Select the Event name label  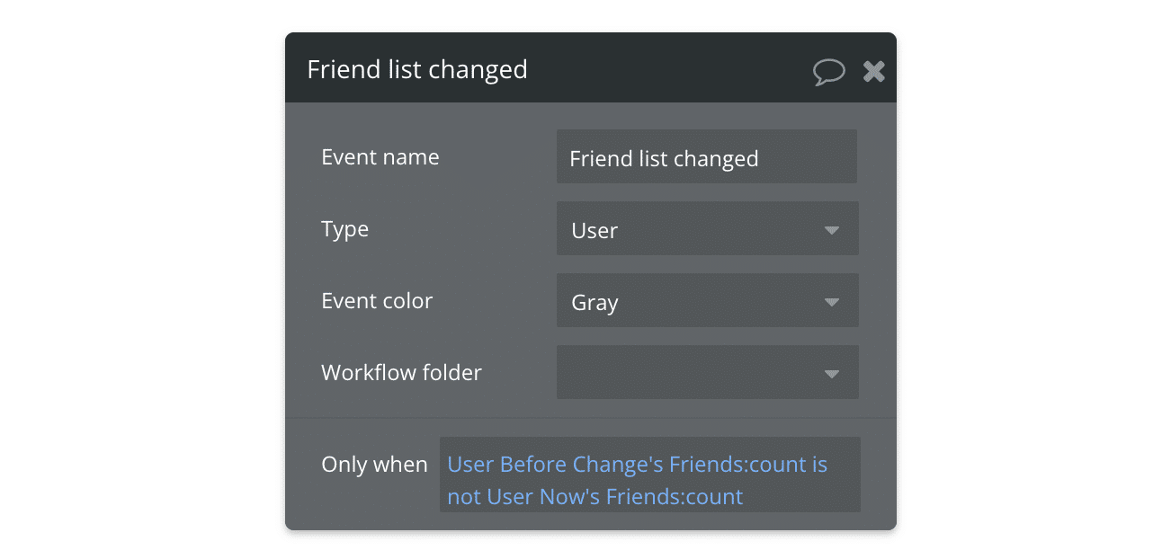pos(380,156)
